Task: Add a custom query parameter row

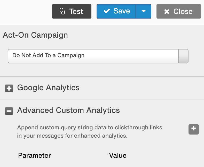Action: (x=194, y=129)
